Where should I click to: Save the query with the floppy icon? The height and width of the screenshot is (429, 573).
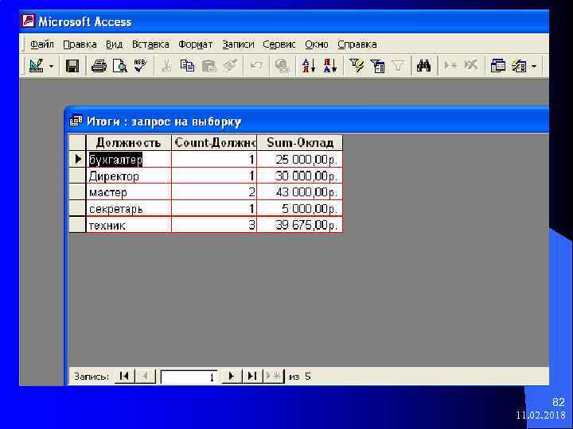click(72, 66)
